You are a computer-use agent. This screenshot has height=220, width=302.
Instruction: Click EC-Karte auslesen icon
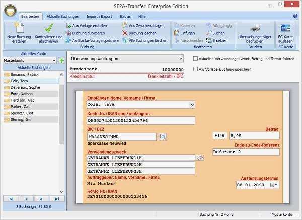pos(285,28)
